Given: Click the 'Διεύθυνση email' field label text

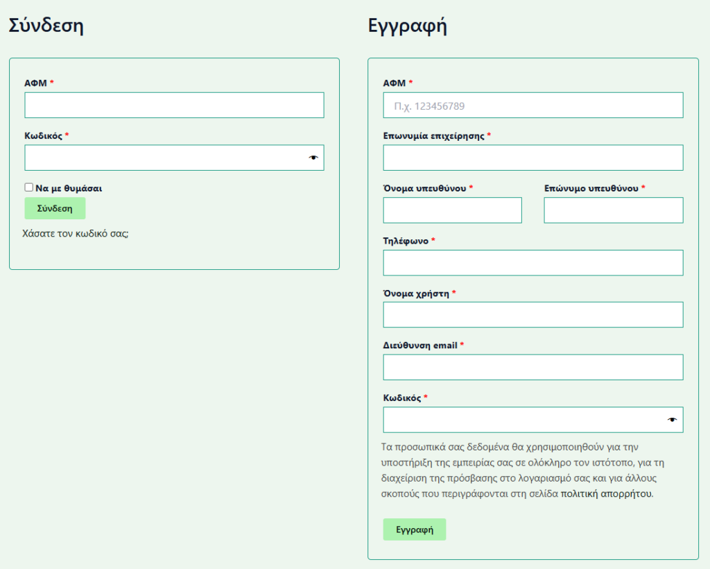Looking at the screenshot, I should click(x=419, y=346).
